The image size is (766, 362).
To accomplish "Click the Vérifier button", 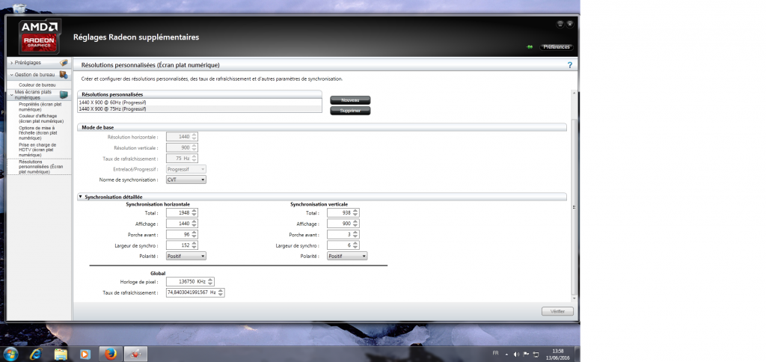I will point(557,311).
